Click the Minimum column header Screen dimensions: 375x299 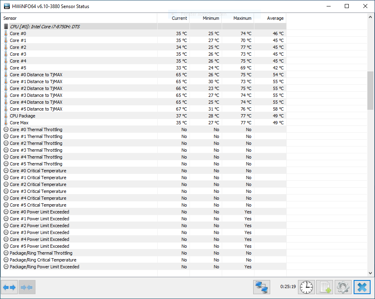pos(206,18)
